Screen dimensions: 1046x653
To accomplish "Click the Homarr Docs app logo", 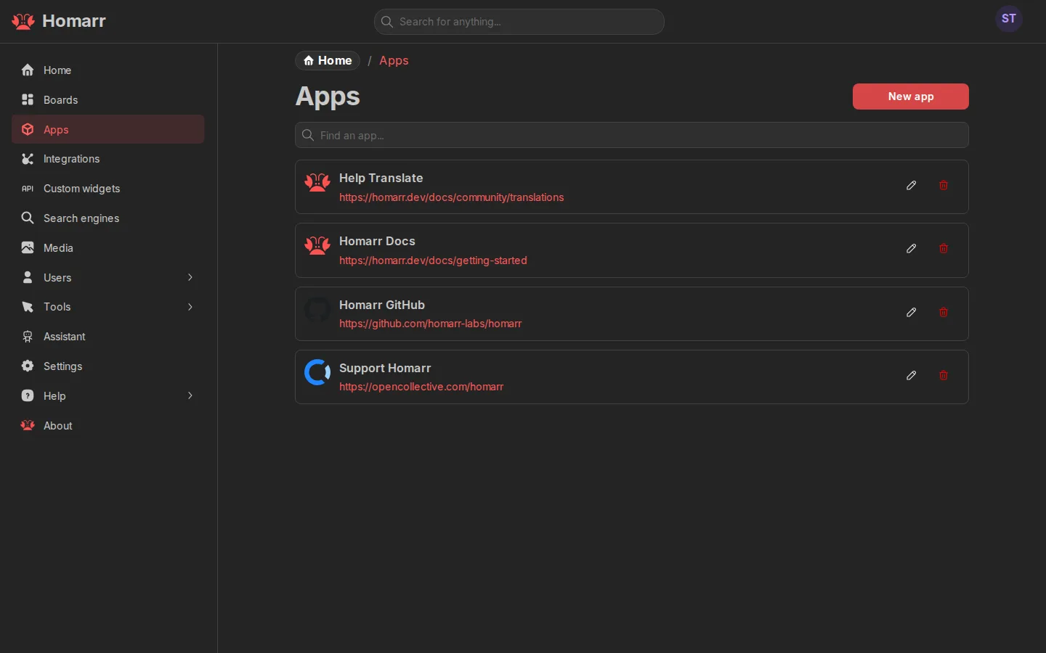I will tap(317, 245).
